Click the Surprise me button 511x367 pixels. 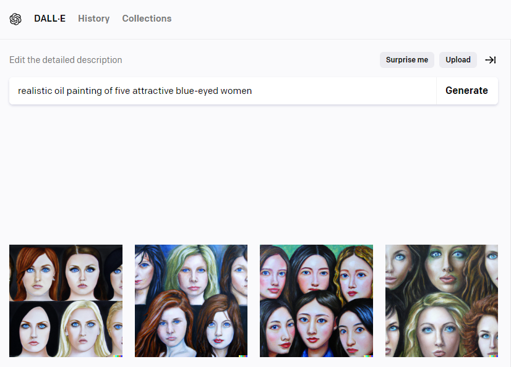[x=407, y=60]
